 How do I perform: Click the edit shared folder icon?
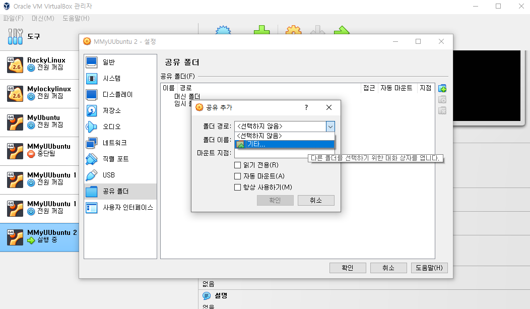(x=442, y=100)
